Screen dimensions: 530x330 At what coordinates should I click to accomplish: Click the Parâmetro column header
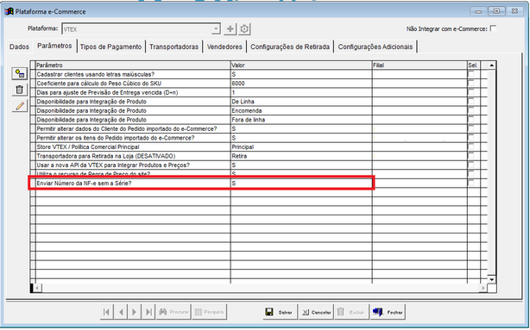click(x=133, y=65)
